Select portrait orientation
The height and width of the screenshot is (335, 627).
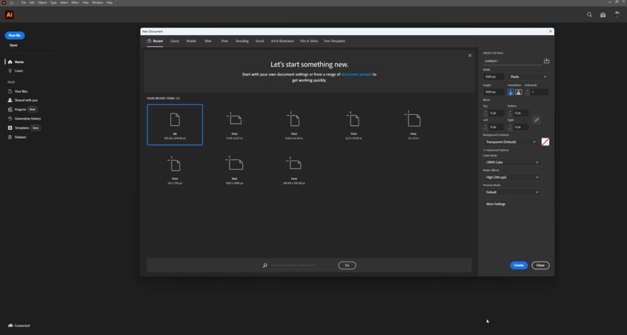pyautogui.click(x=511, y=92)
